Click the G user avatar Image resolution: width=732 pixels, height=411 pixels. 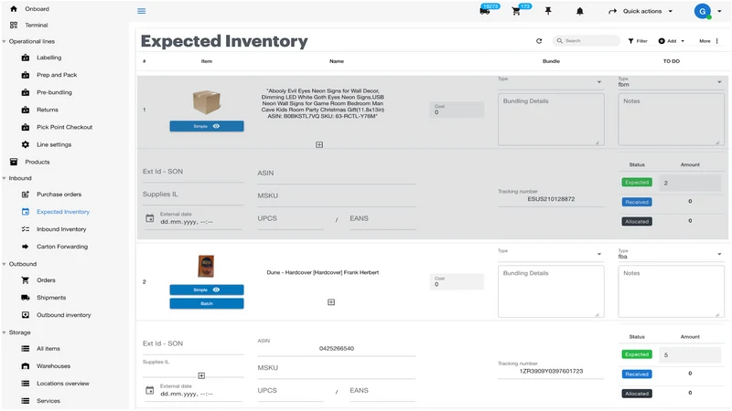(x=702, y=11)
